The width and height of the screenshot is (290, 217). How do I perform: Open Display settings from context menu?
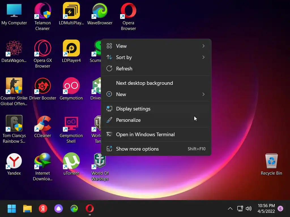156,109
